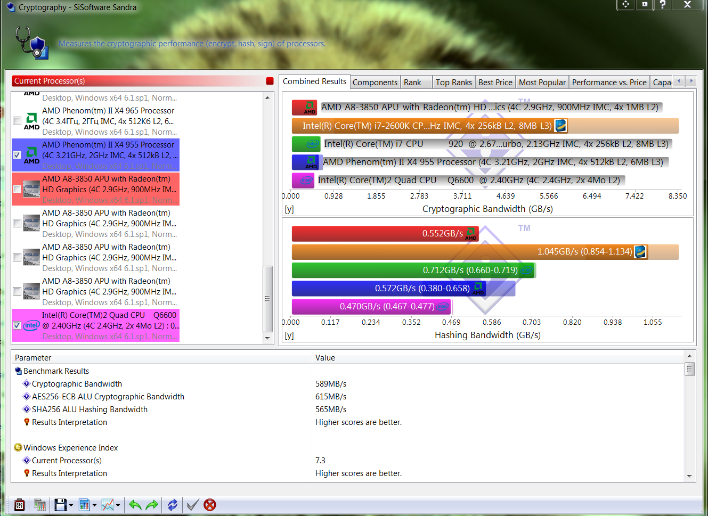Toggle checkbox of red-highlighted A8-3850 entry
The width and height of the screenshot is (708, 516).
tap(17, 189)
